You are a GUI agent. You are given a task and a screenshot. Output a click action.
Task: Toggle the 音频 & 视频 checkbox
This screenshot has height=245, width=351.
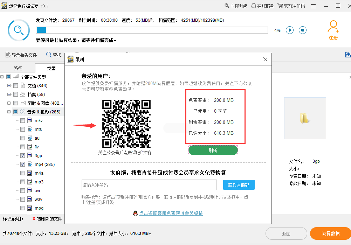pos(15,112)
